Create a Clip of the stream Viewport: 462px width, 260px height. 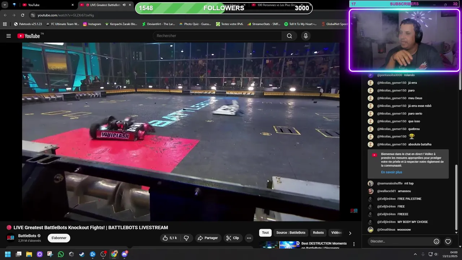[232, 238]
